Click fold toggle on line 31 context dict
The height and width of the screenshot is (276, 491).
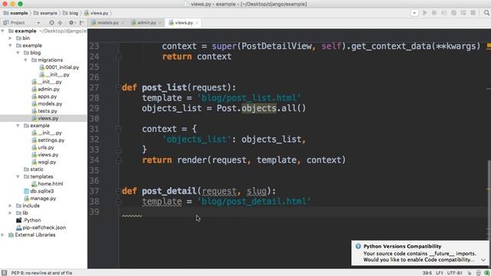tap(118, 129)
